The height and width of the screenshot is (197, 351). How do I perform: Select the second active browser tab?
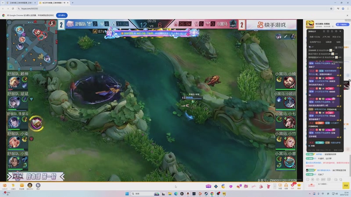[x=54, y=3]
